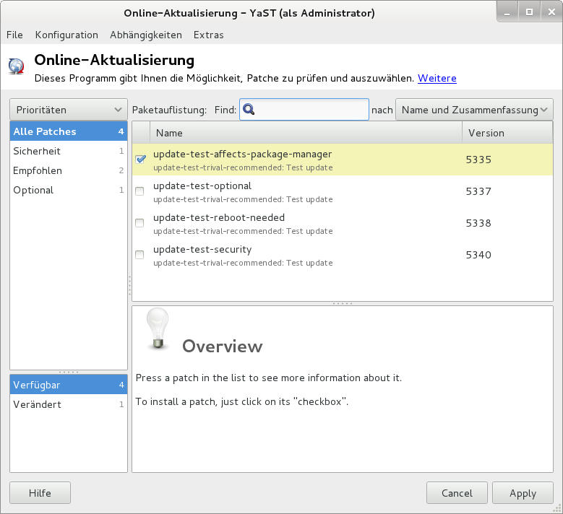Select Empfohlen priority filter
This screenshot has height=514, width=563.
coord(69,170)
